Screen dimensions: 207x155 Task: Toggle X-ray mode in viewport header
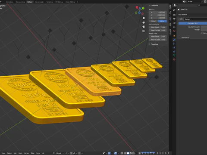[x=122, y=153]
